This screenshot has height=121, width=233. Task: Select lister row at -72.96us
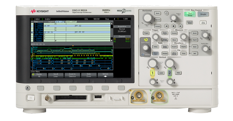71,32
